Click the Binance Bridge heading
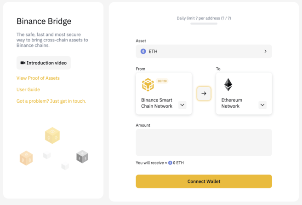The image size is (302, 205). point(44,21)
